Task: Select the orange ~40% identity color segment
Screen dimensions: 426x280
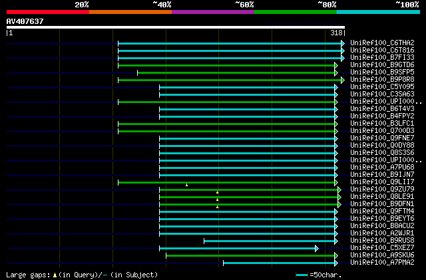Action: pos(130,12)
